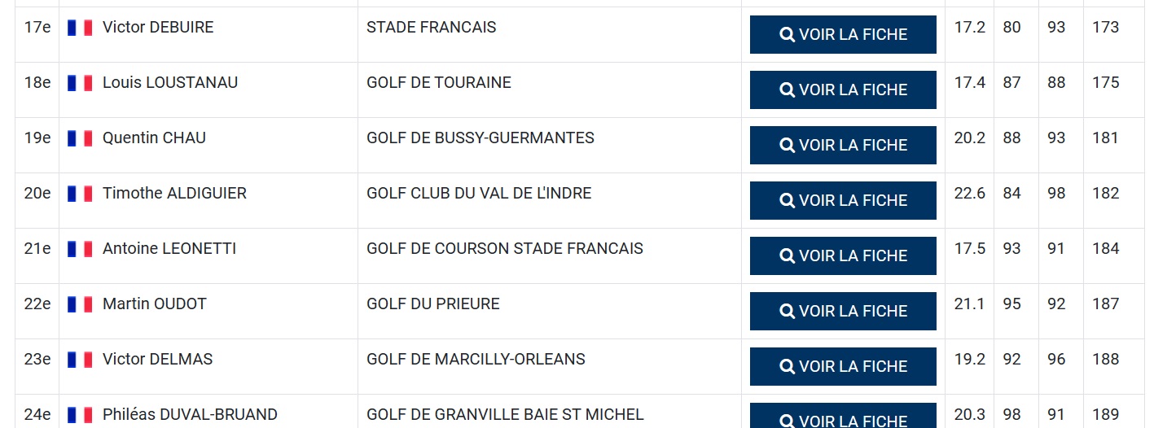Click magnifier icon in Louis LOUSTANAU's row
Screen dimensions: 1154x428
[787, 90]
